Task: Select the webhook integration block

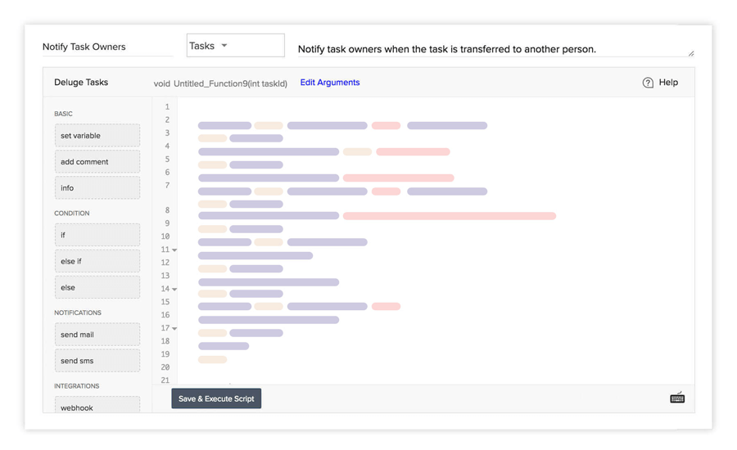Action: tap(97, 407)
